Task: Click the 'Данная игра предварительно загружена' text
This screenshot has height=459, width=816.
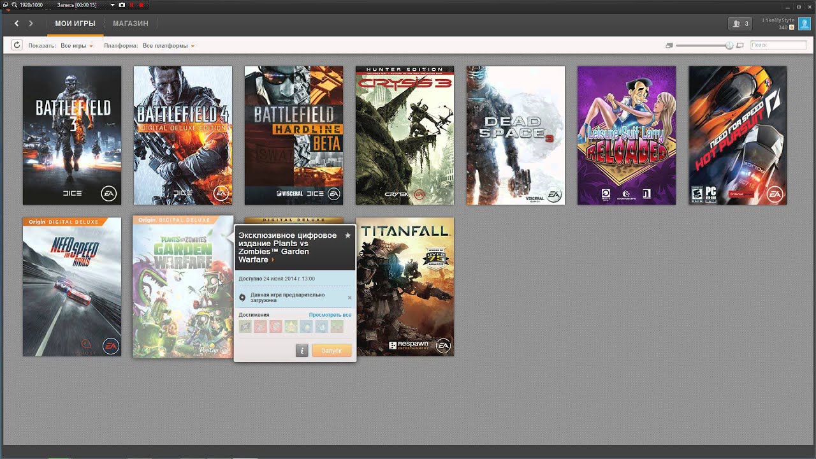Action: 288,298
